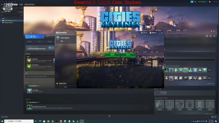
Task: Click the green left button in Paradox launcher
Action: click(x=112, y=55)
